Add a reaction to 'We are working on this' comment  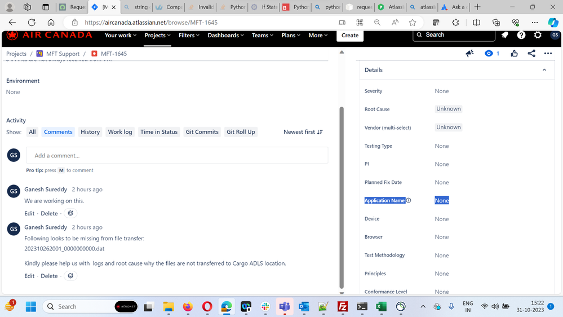click(x=71, y=213)
